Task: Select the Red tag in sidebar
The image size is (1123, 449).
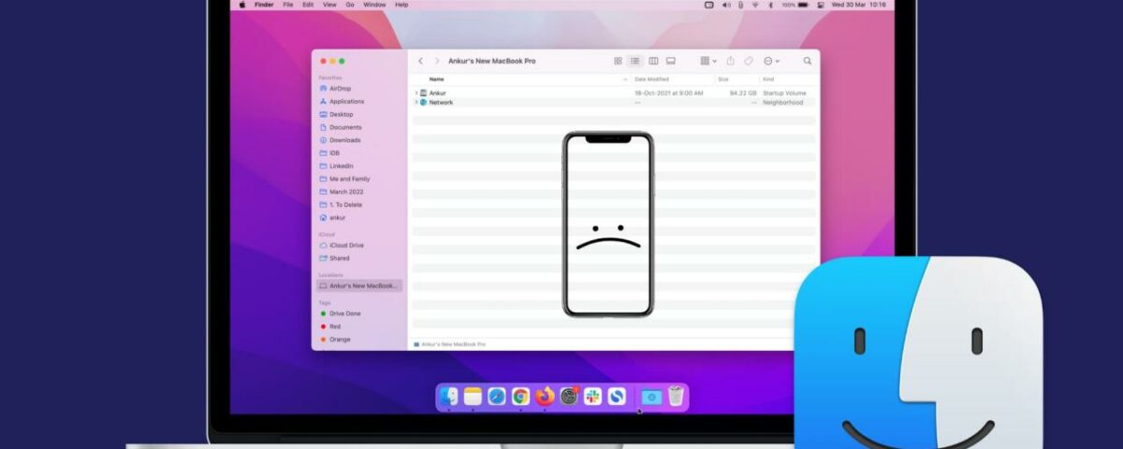Action: pos(329,326)
